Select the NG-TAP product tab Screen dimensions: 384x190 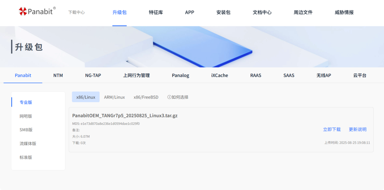point(93,75)
